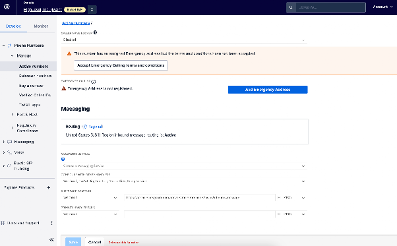Open the Disabled dropdown

coord(184,40)
